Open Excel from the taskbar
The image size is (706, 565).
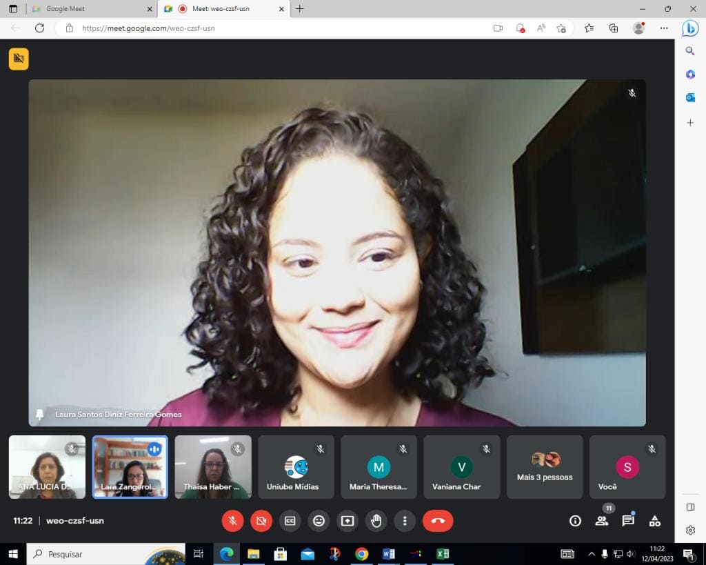[443, 554]
